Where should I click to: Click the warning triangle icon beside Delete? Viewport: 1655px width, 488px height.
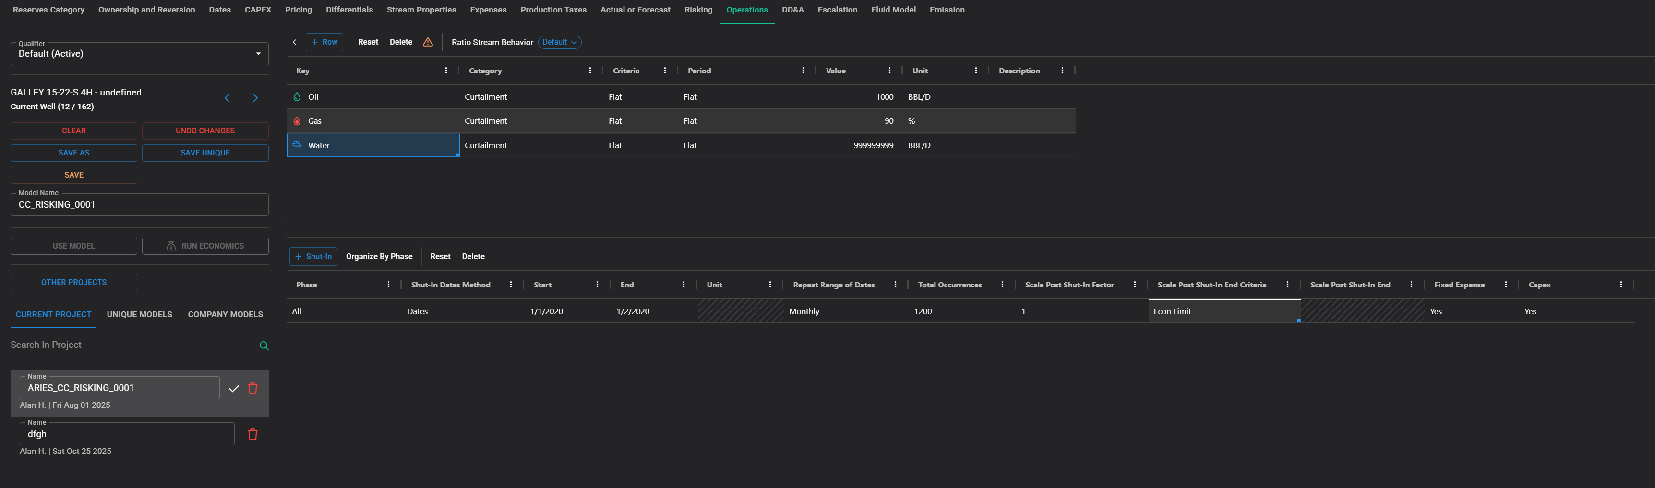click(428, 42)
